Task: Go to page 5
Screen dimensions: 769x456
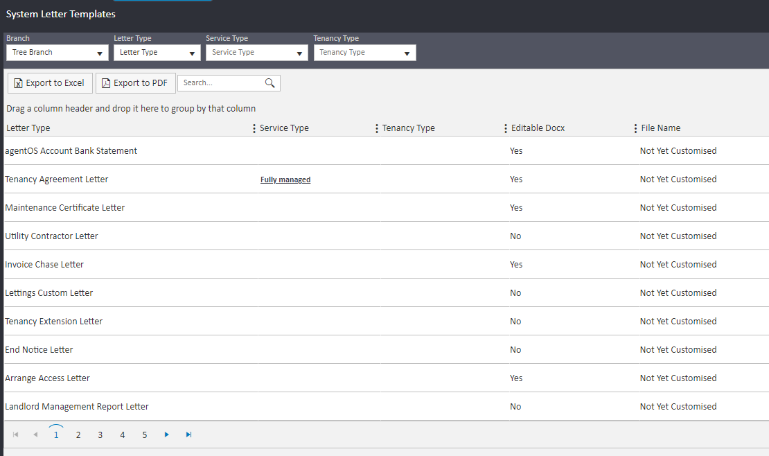Action: tap(145, 435)
